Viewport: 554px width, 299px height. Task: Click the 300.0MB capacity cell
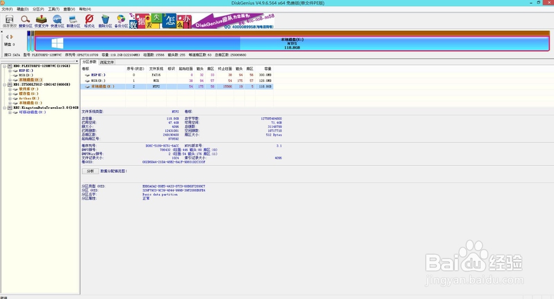point(265,75)
